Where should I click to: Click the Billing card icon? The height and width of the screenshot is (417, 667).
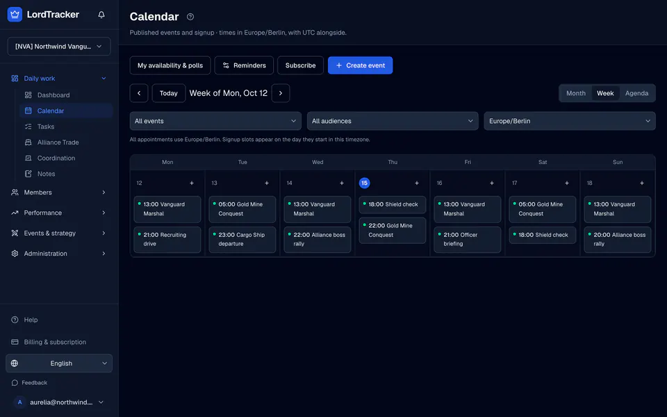point(15,342)
